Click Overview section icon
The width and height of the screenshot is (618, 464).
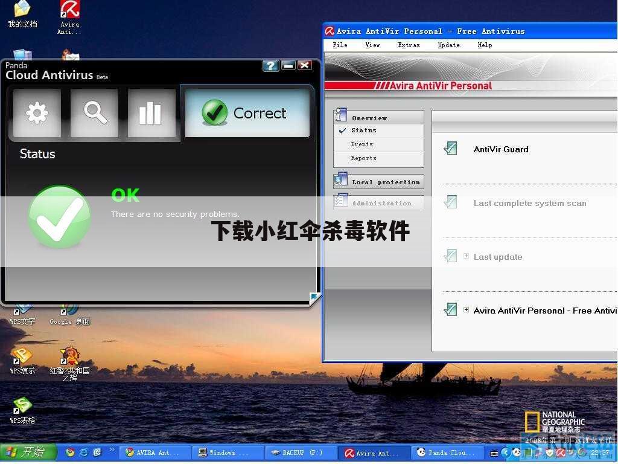point(340,115)
